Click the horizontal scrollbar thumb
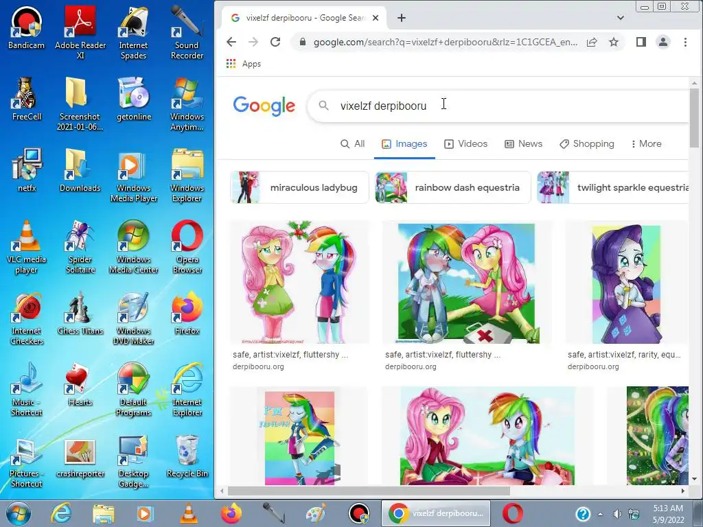 (x=369, y=491)
